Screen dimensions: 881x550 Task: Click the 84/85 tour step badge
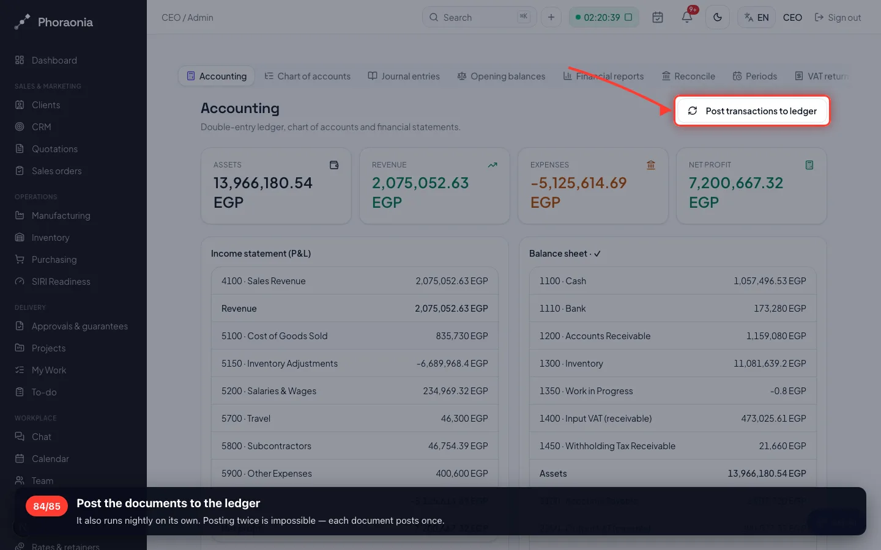pos(46,506)
